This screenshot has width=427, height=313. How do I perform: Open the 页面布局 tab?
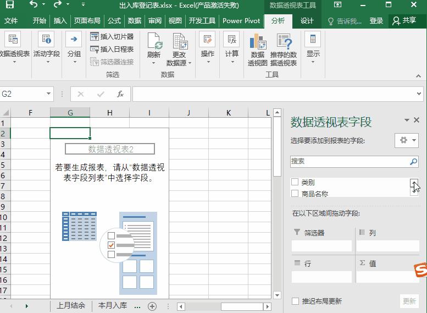point(87,21)
